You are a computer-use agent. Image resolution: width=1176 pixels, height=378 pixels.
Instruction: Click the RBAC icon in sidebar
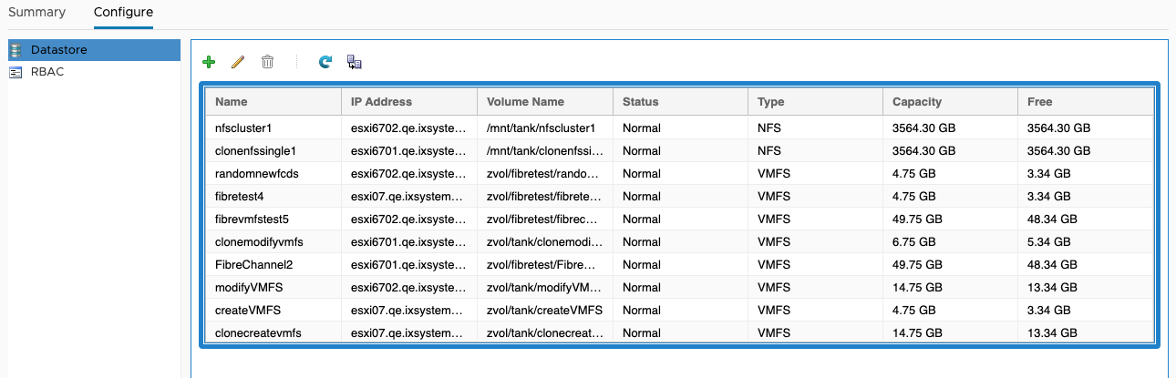point(15,73)
